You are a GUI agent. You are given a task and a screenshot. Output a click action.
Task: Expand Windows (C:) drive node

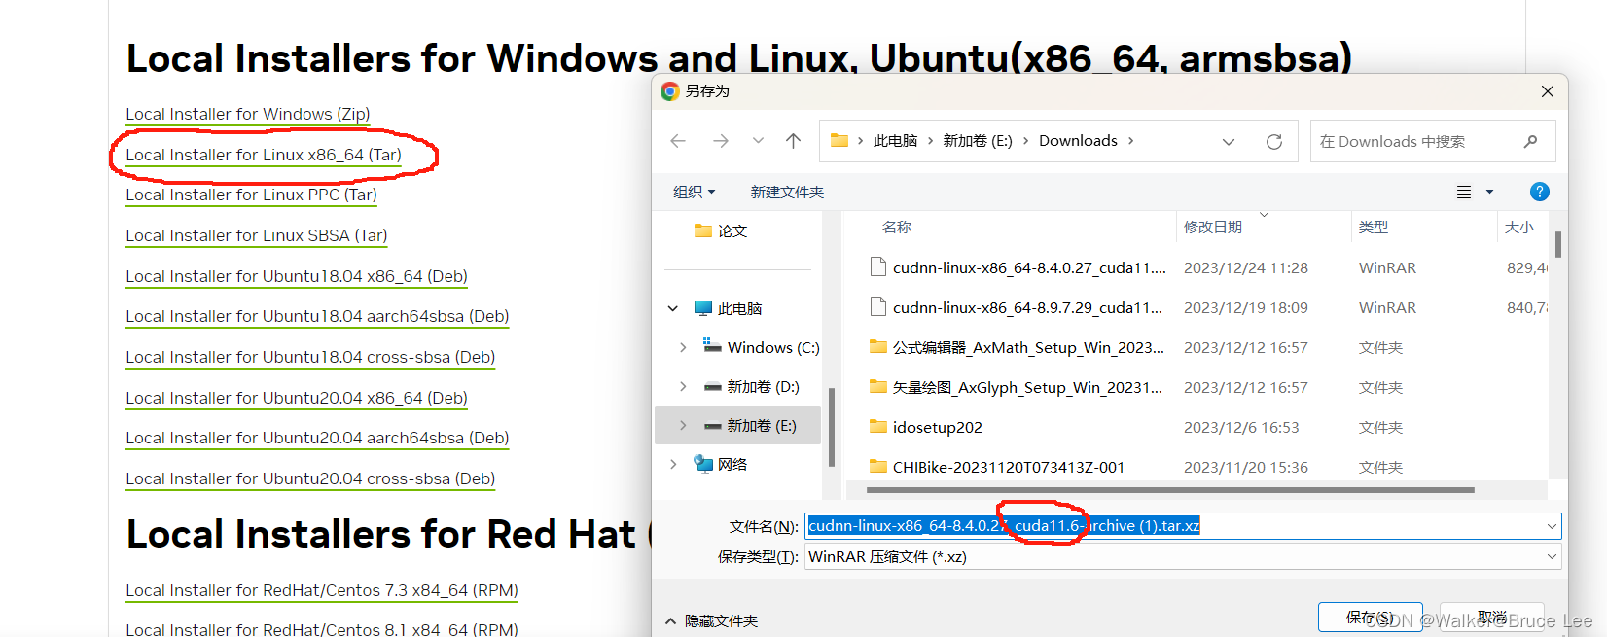[x=683, y=347]
